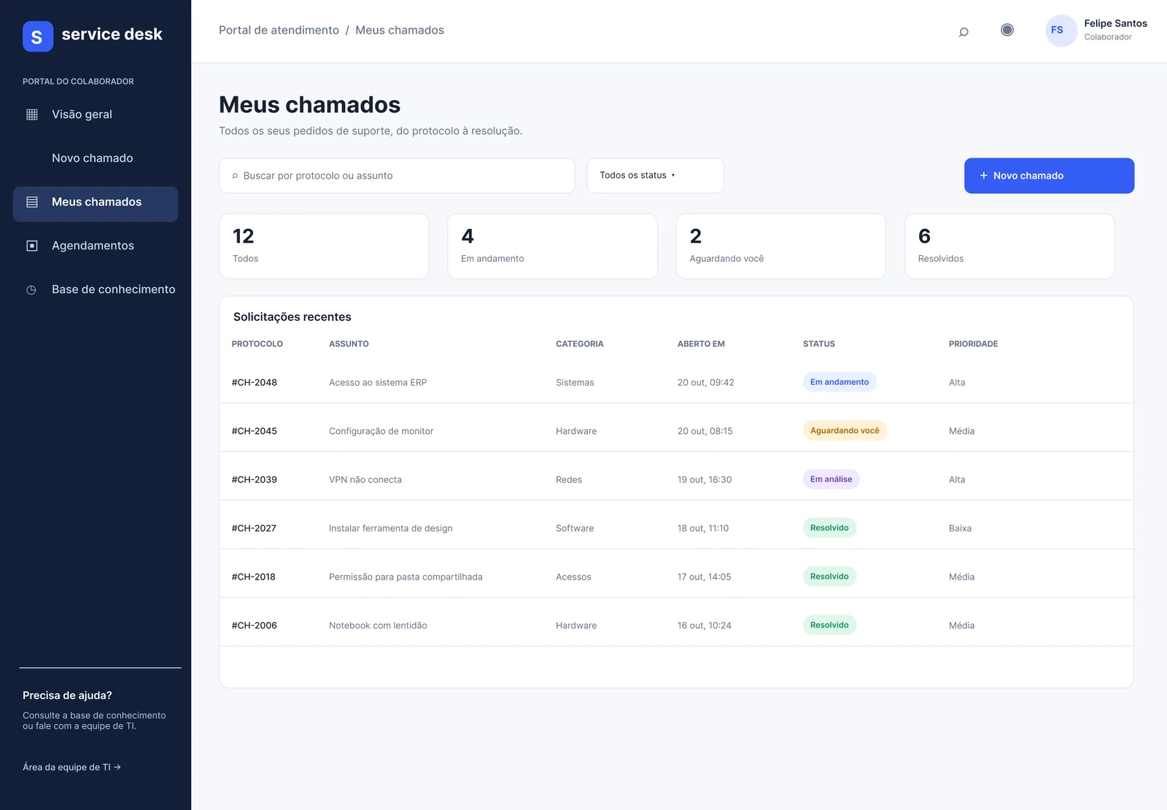The image size is (1167, 810).
Task: Follow Área da equipe de TI link
Action: (71, 767)
